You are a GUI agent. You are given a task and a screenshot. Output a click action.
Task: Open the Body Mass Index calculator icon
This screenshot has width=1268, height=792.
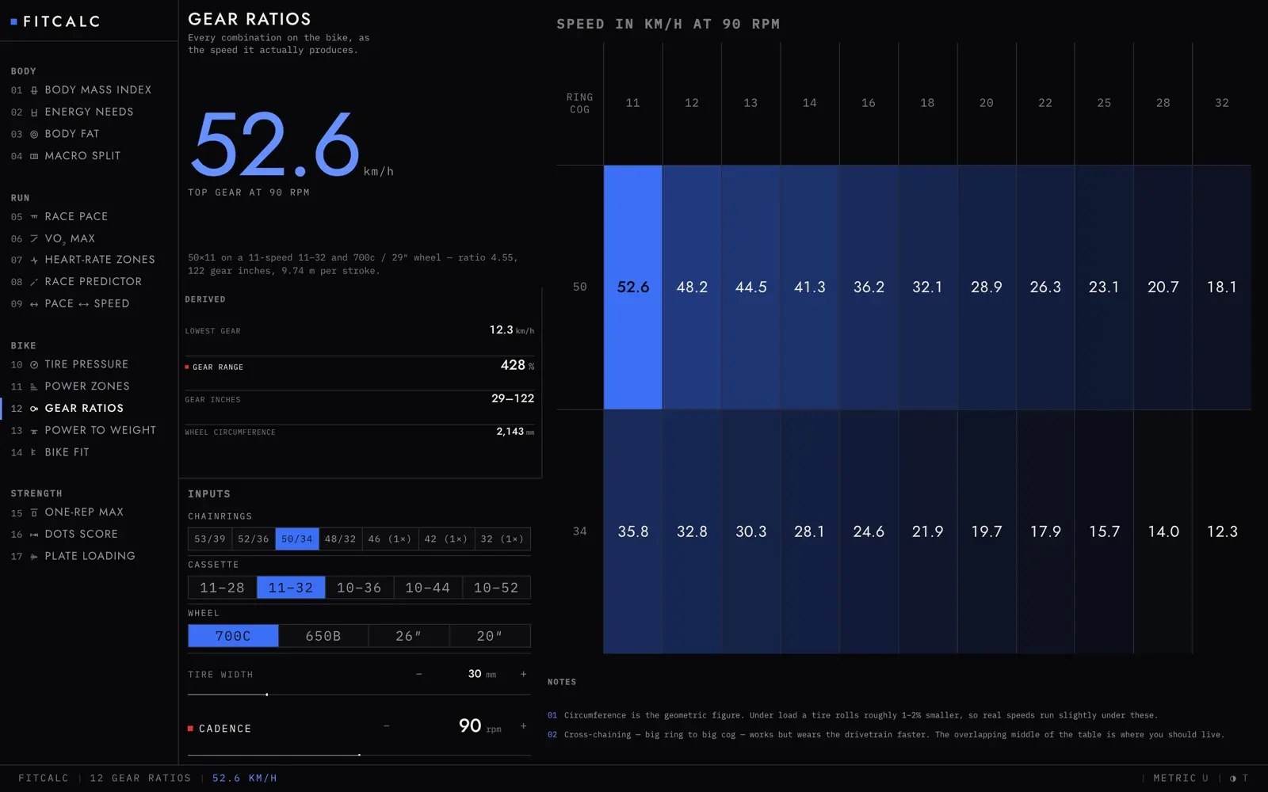pos(34,90)
